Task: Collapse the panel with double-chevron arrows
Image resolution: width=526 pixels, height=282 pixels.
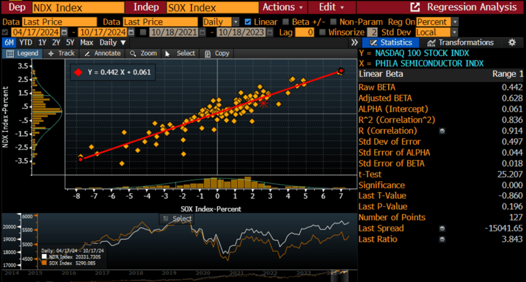Action: click(x=354, y=42)
